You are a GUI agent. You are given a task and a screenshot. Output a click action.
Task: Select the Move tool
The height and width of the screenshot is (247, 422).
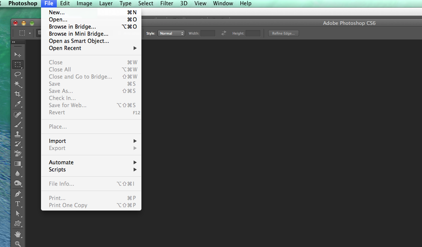(18, 55)
